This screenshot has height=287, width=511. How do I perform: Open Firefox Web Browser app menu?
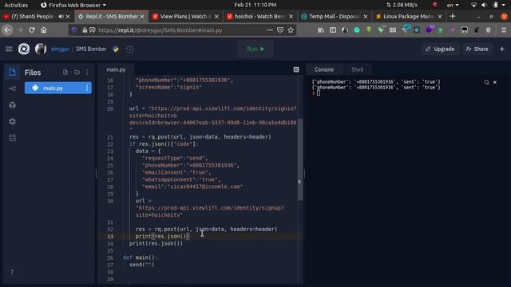[73, 5]
